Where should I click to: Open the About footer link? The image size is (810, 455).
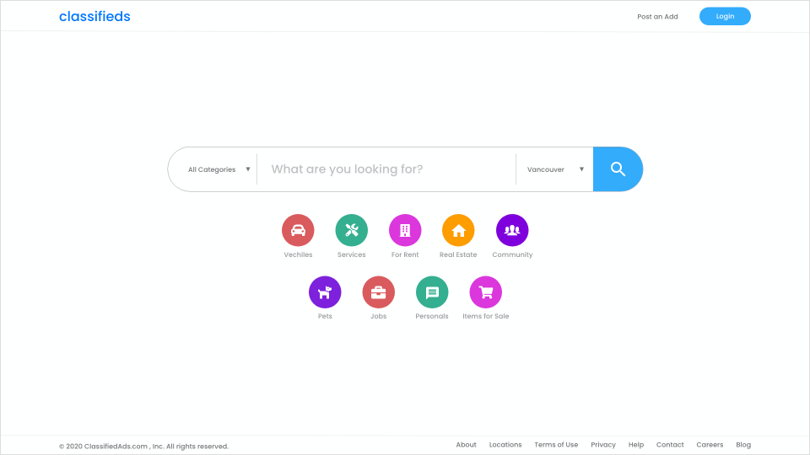[x=466, y=445]
